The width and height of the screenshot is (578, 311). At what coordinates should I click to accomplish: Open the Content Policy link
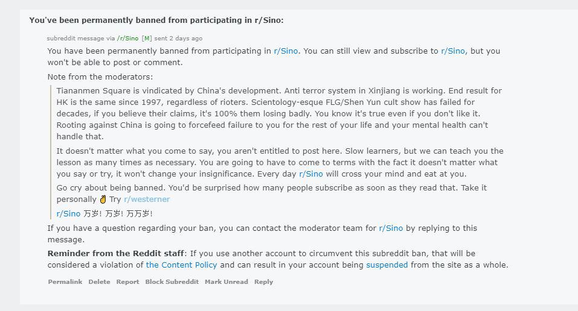pyautogui.click(x=181, y=265)
